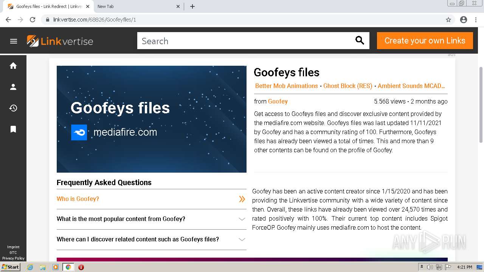484x272 pixels.
Task: Click the Linkvertise logo
Action: tap(60, 41)
